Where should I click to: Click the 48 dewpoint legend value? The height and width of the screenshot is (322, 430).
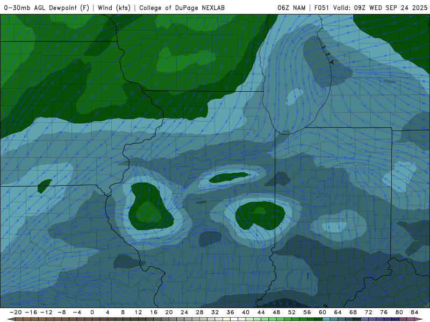[276, 312]
